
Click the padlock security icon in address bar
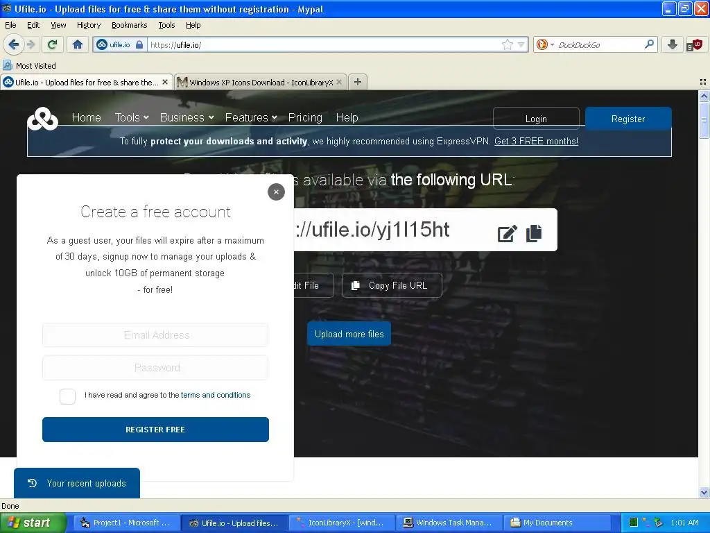139,44
